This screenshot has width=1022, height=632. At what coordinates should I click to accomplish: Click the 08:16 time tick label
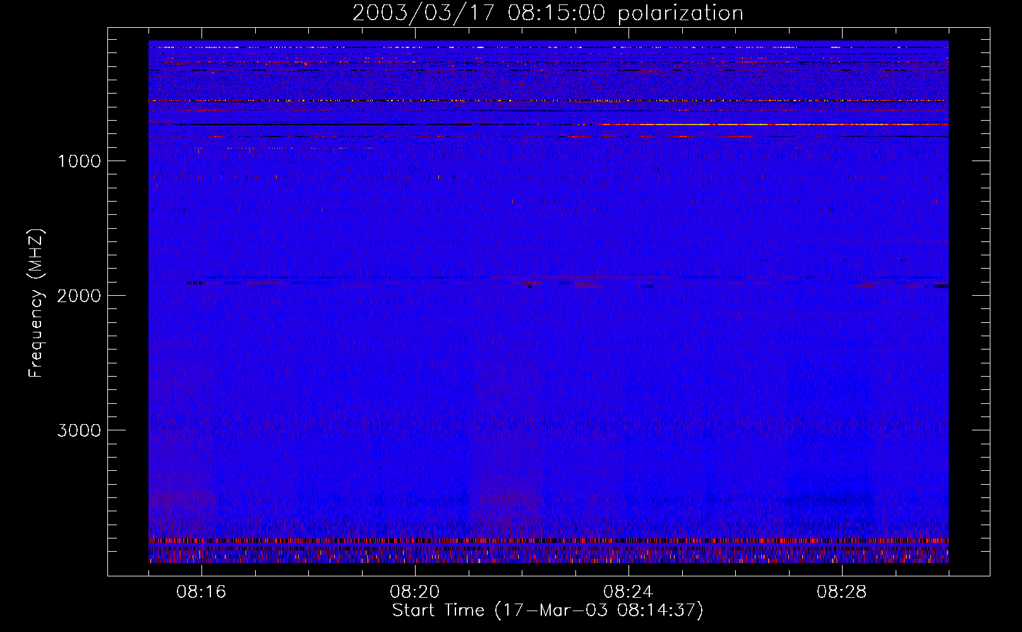[x=201, y=592]
